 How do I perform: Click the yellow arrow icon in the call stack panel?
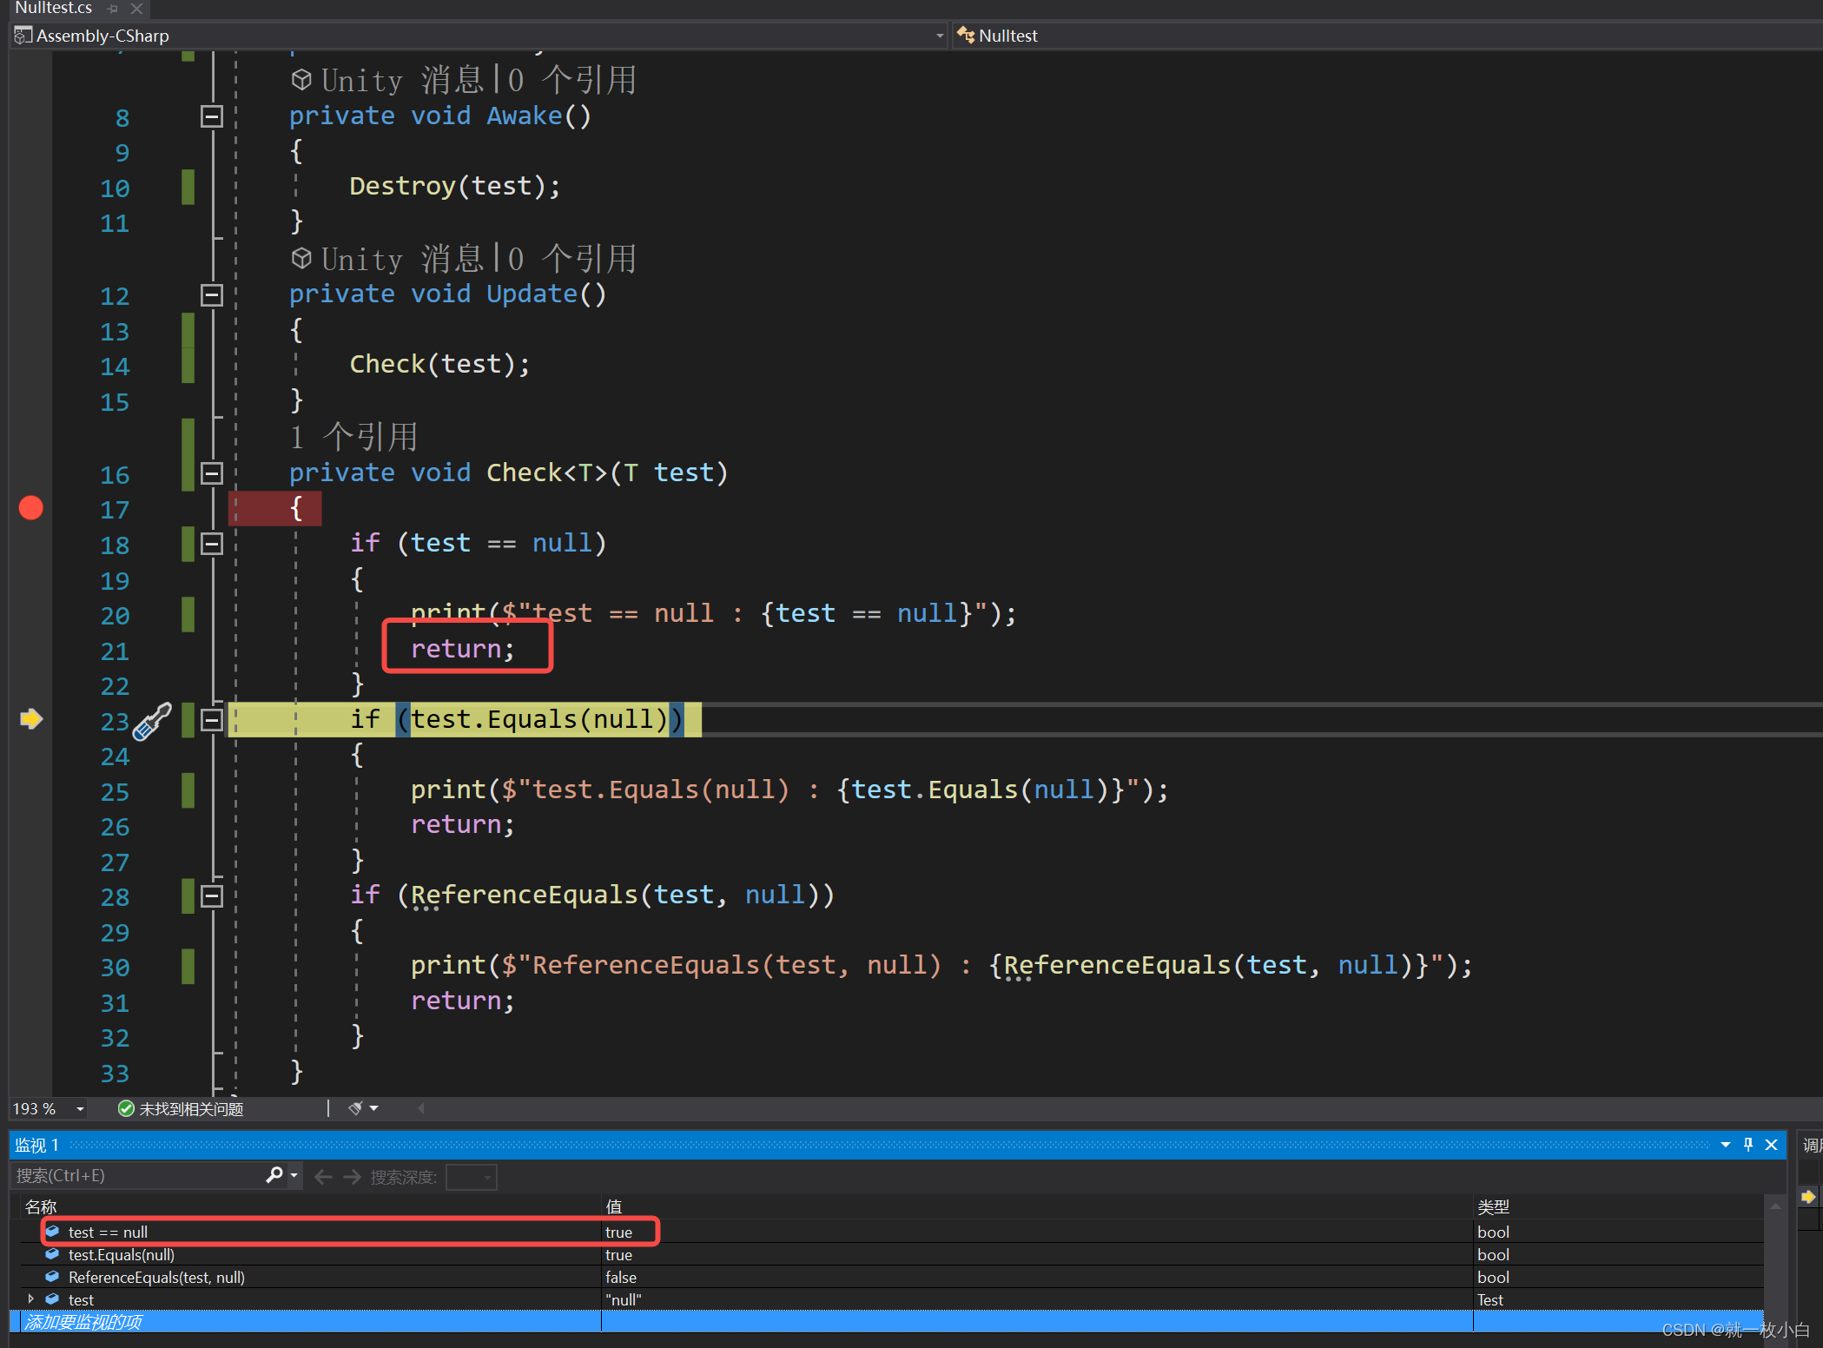tap(1808, 1197)
